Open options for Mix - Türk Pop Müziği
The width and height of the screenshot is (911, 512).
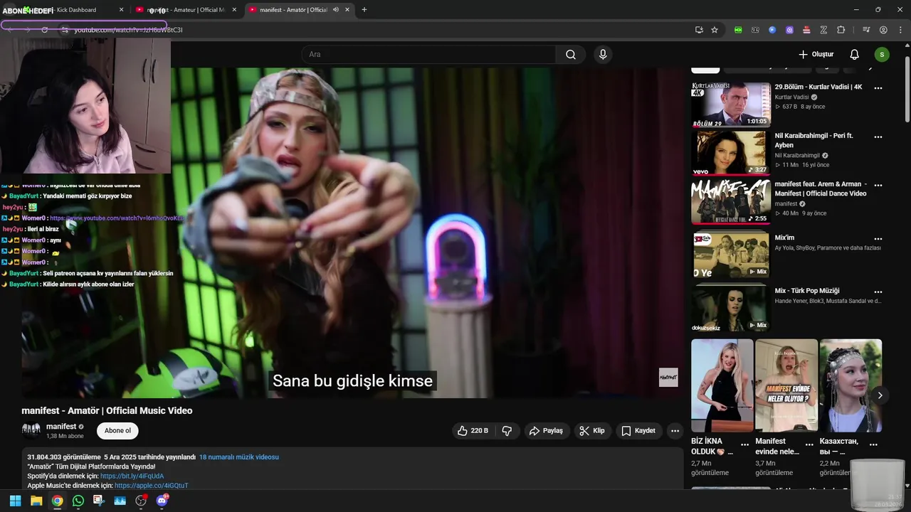878,292
